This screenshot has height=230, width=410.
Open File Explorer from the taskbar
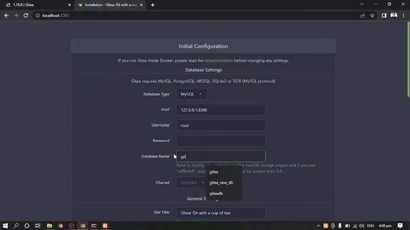tap(49, 226)
